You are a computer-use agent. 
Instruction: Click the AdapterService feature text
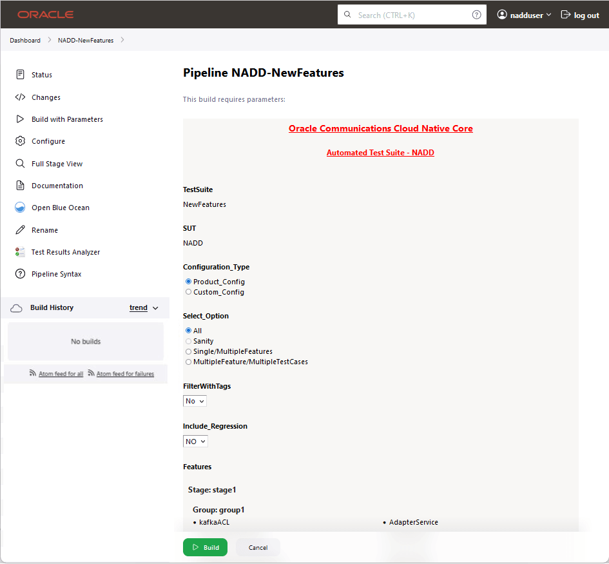pyautogui.click(x=413, y=522)
